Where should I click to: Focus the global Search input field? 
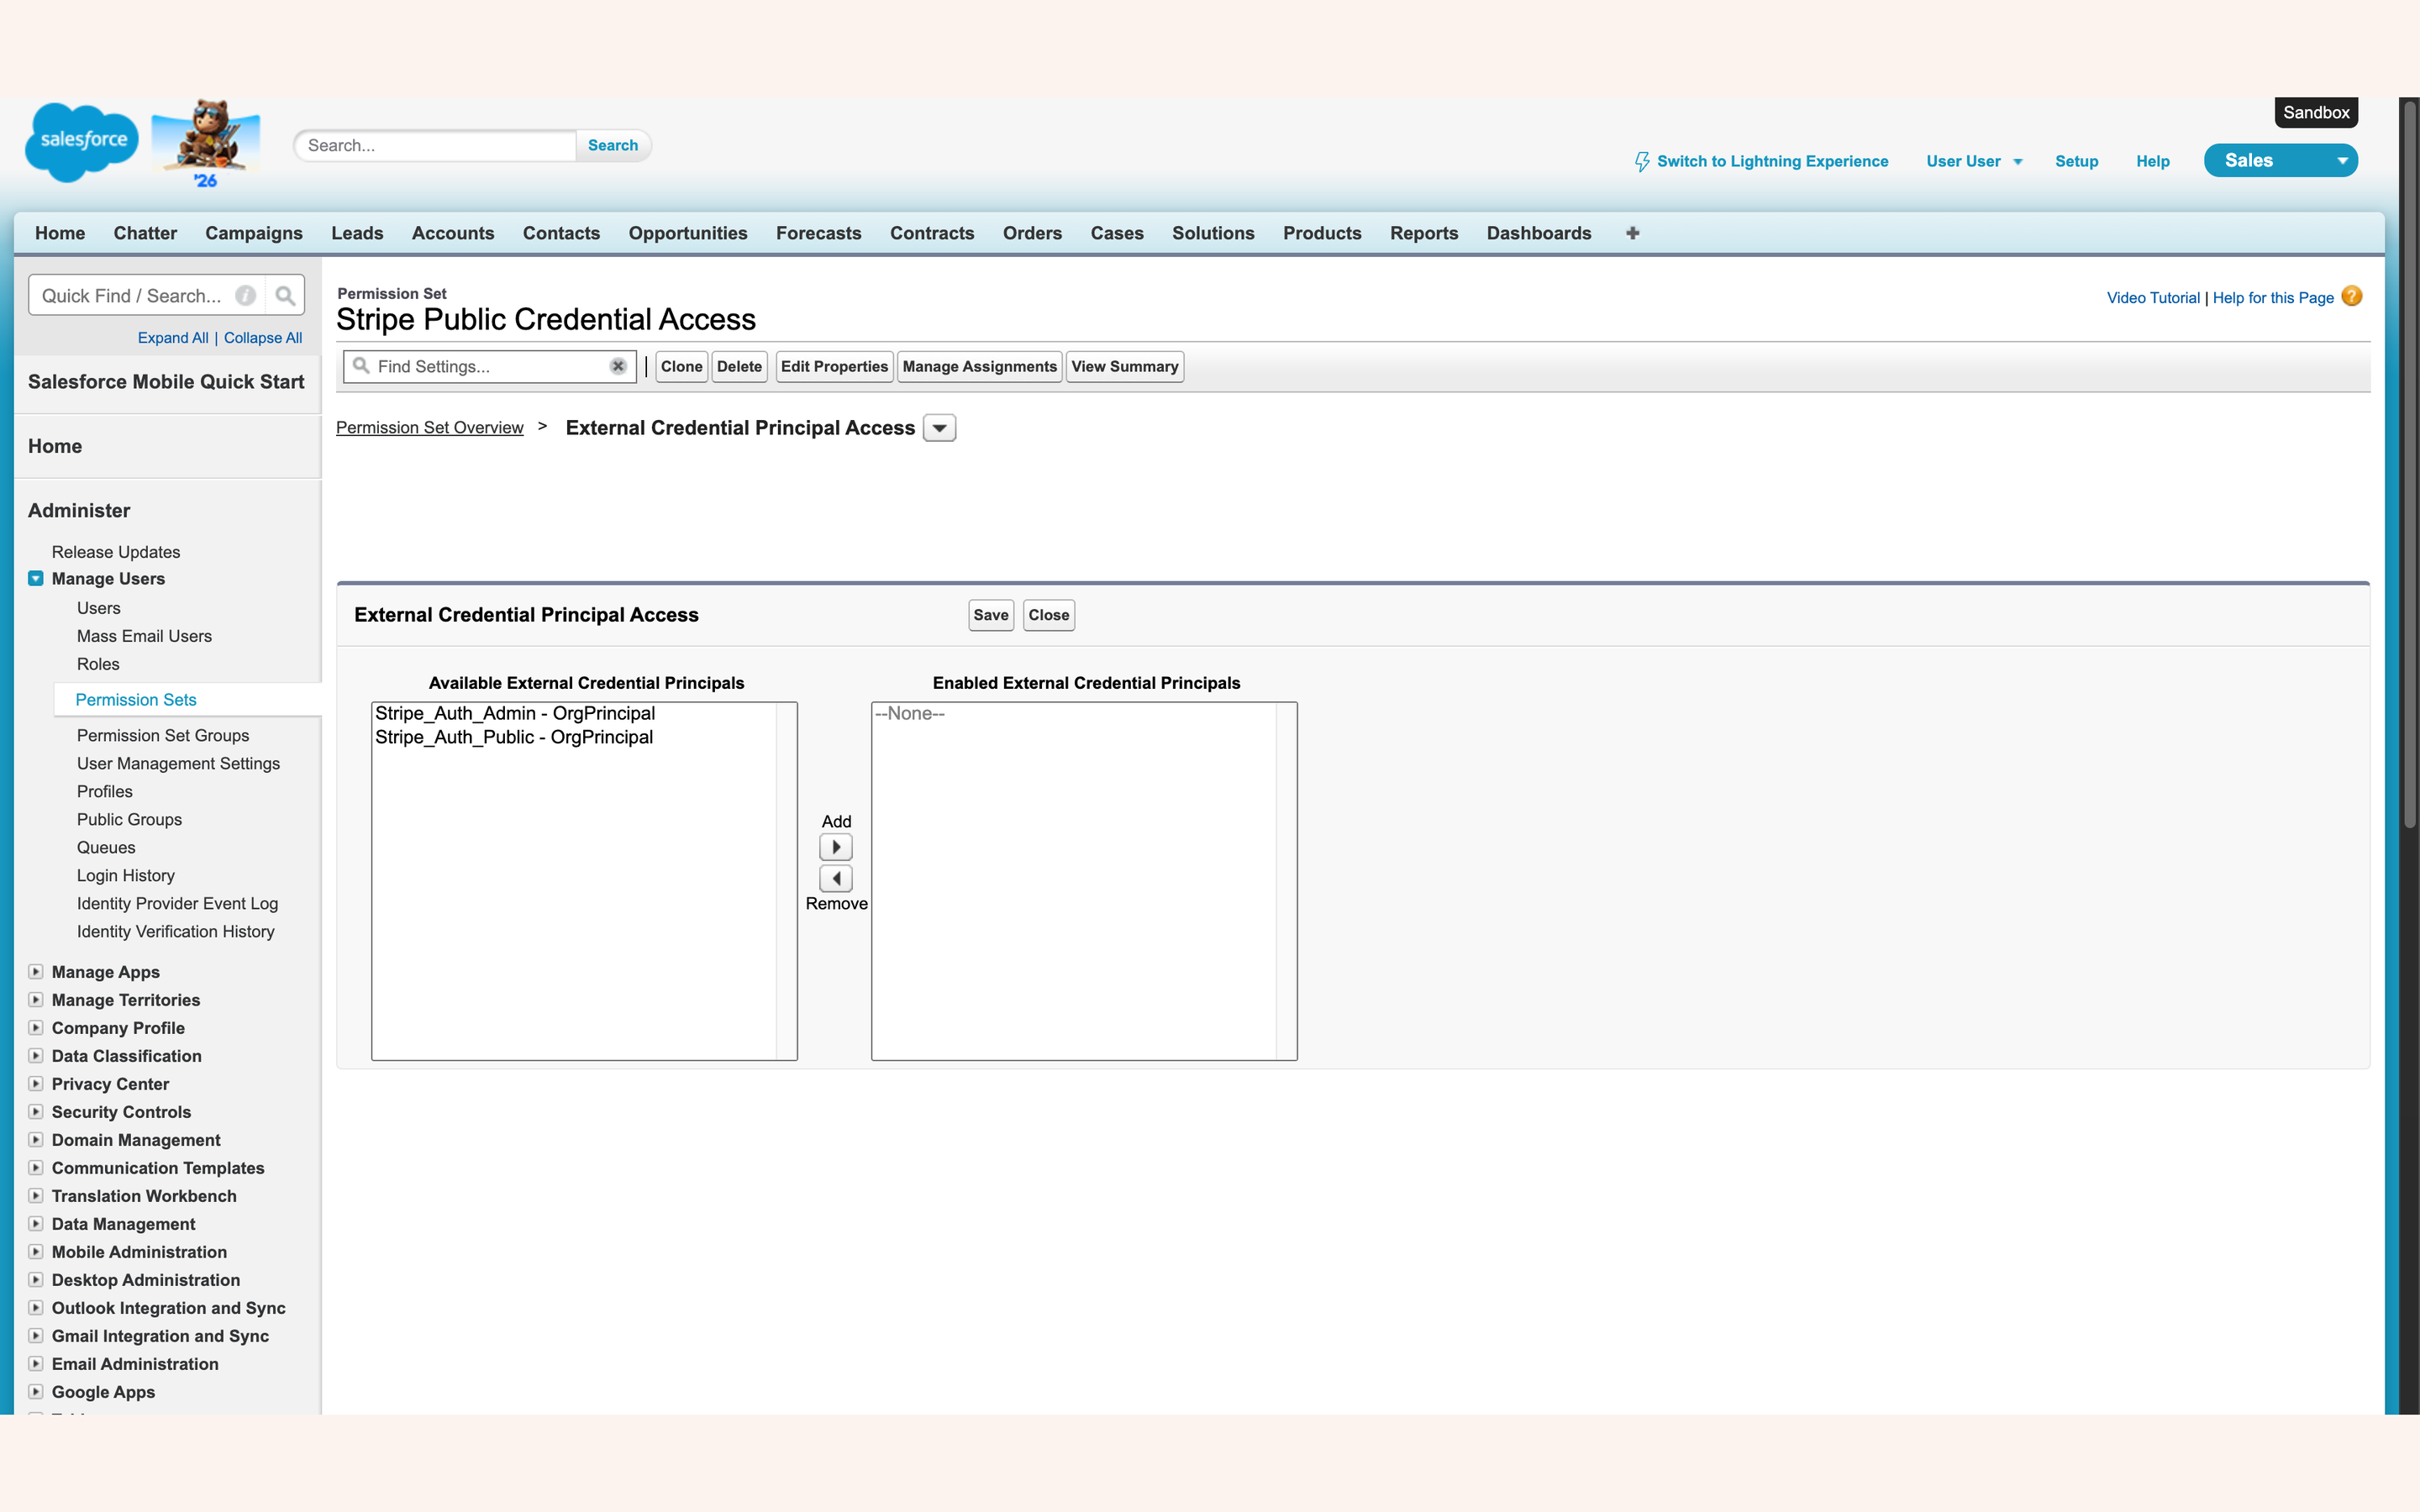(x=436, y=145)
